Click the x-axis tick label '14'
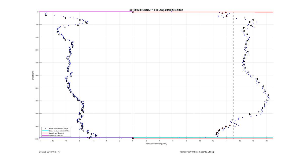302x156 pixels. (x=226, y=141)
